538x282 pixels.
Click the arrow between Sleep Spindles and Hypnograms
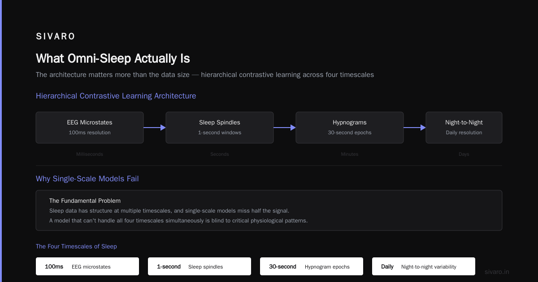point(285,128)
